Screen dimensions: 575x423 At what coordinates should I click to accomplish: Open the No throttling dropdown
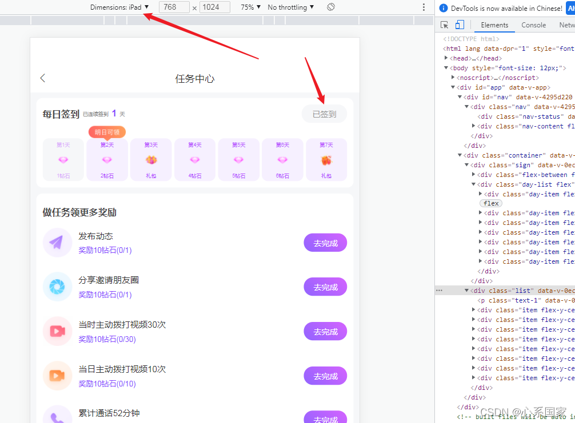point(290,7)
